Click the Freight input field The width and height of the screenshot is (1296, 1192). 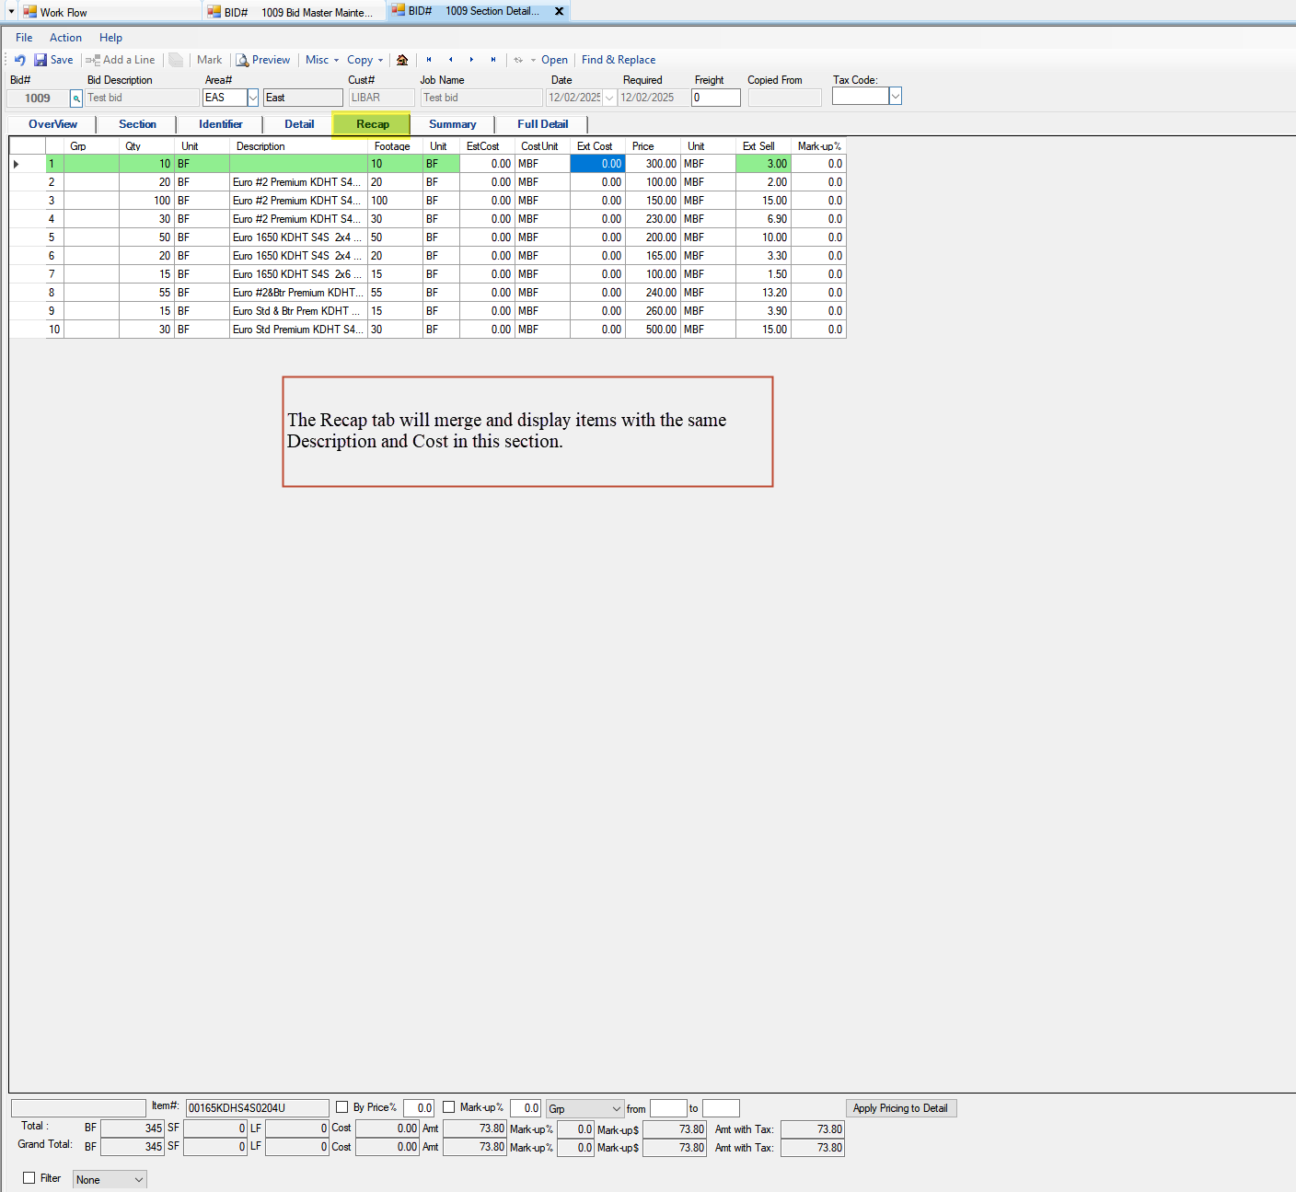click(x=715, y=98)
